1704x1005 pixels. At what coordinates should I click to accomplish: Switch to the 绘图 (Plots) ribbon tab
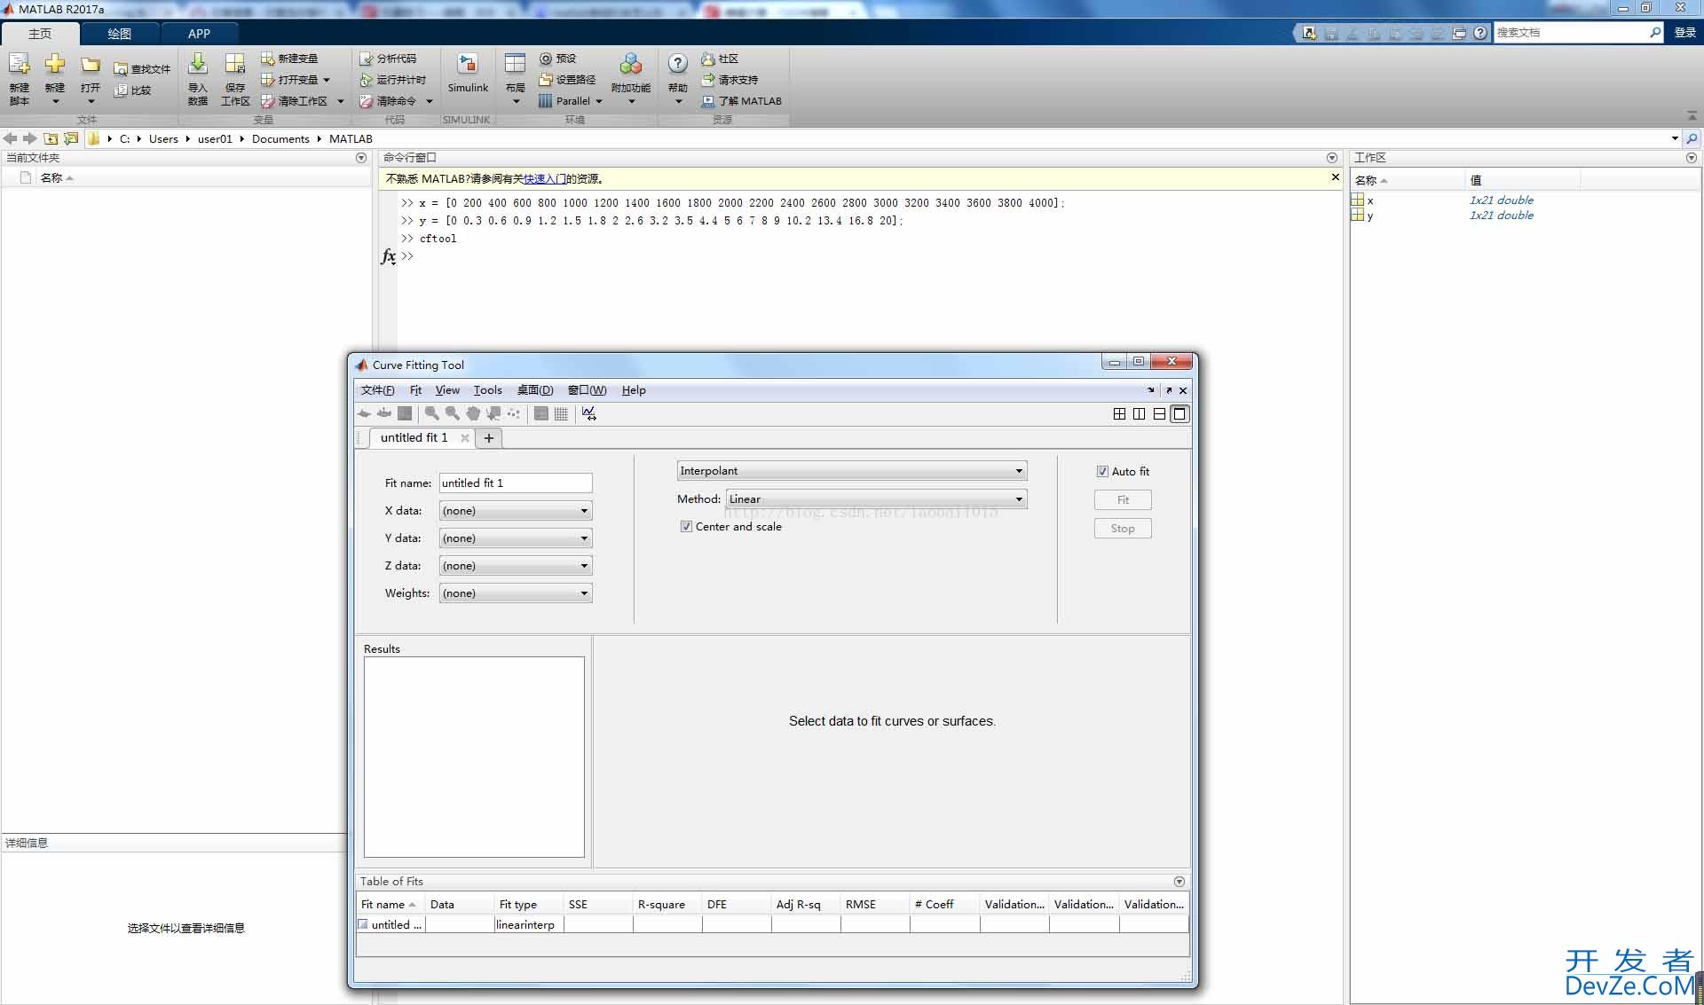pyautogui.click(x=119, y=34)
